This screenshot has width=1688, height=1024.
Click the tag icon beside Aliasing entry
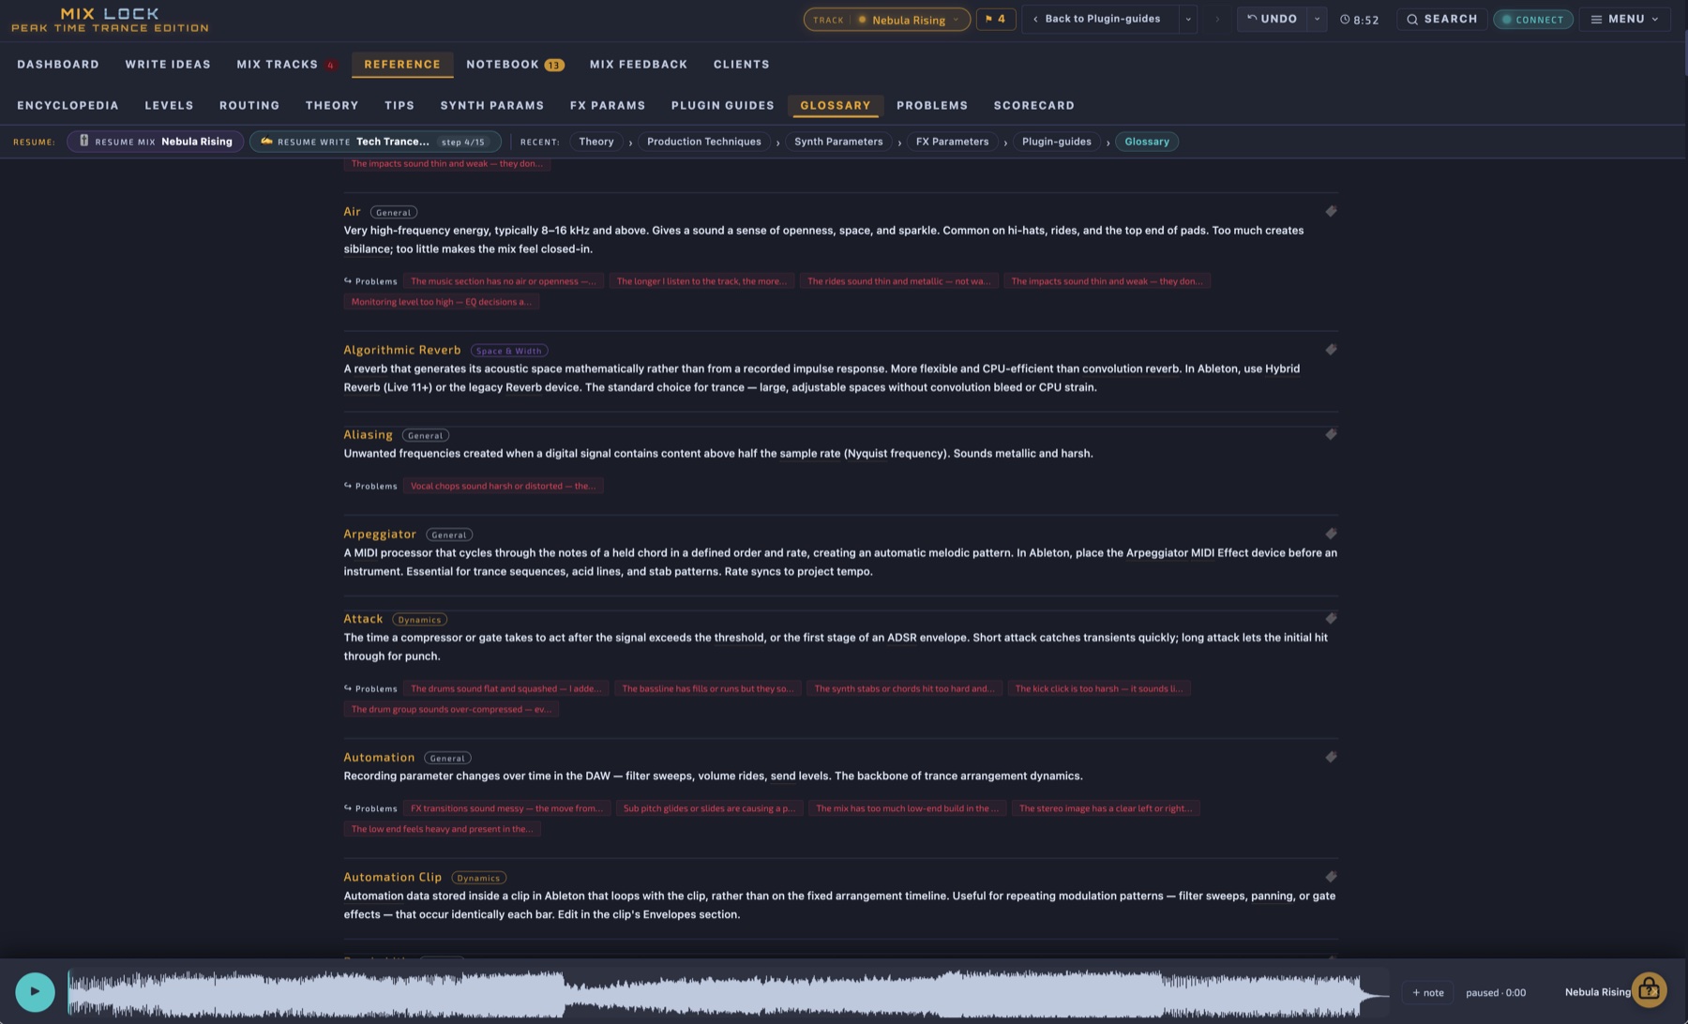click(x=1331, y=434)
